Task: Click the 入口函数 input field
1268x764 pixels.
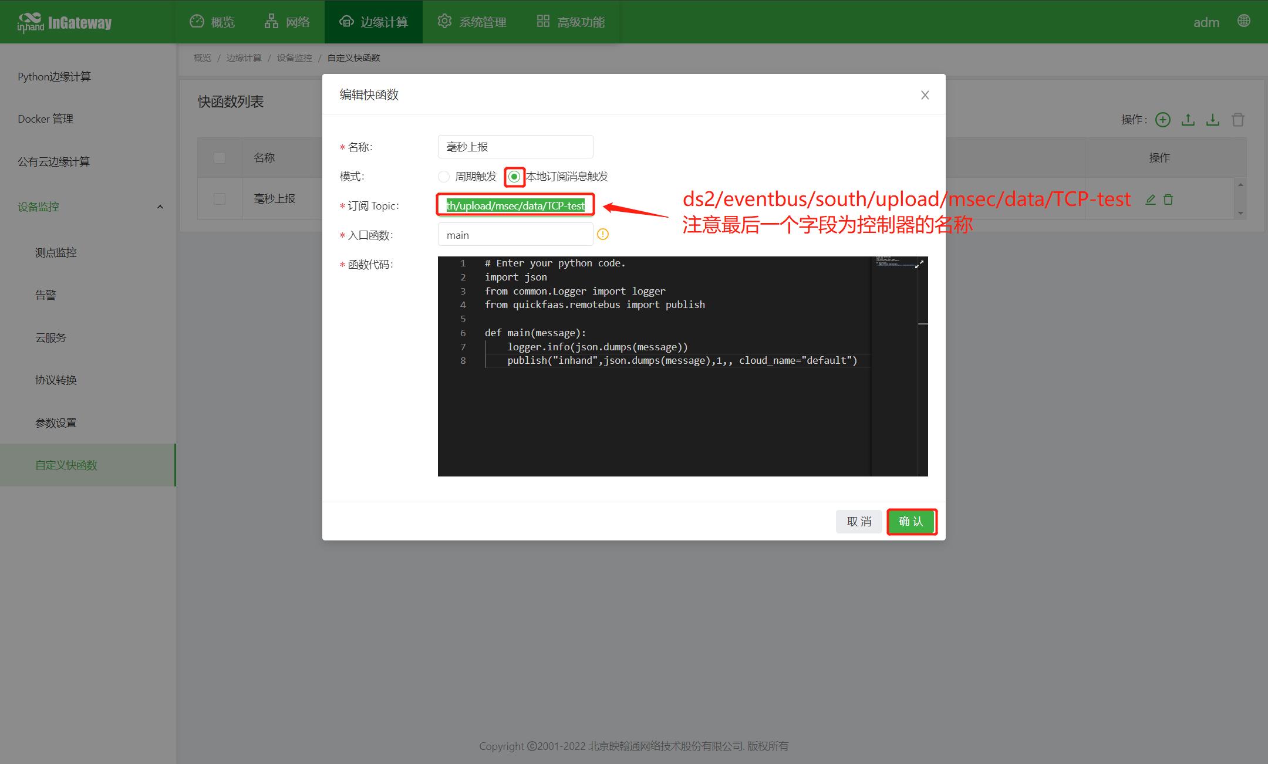Action: tap(515, 235)
